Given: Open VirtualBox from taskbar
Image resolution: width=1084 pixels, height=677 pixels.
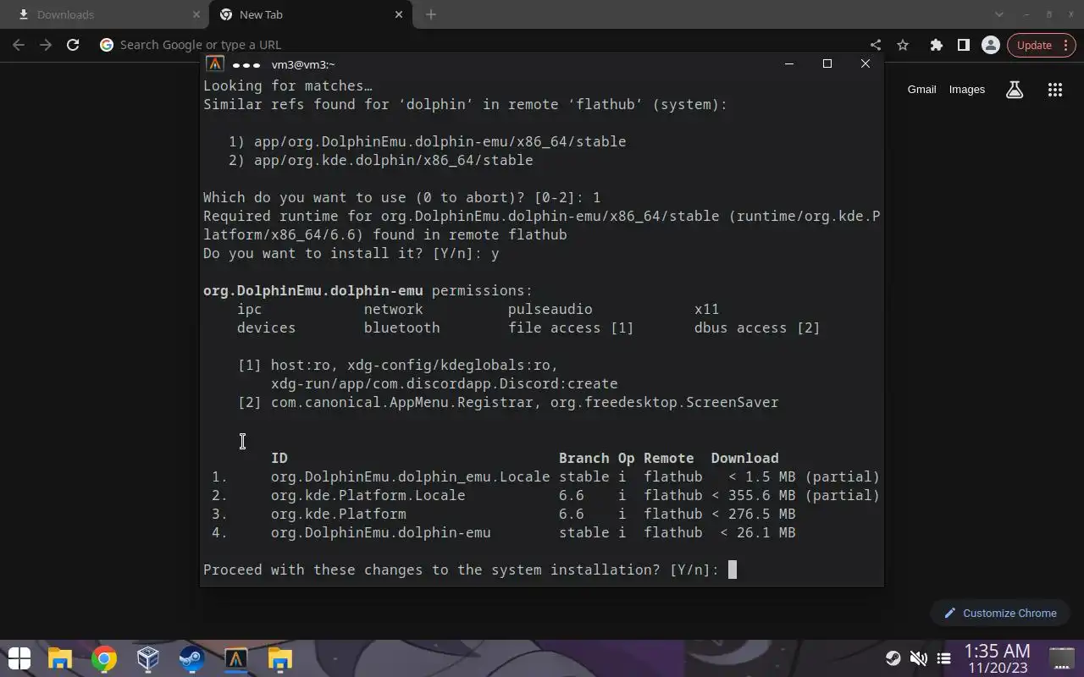Looking at the screenshot, I should click(x=148, y=658).
